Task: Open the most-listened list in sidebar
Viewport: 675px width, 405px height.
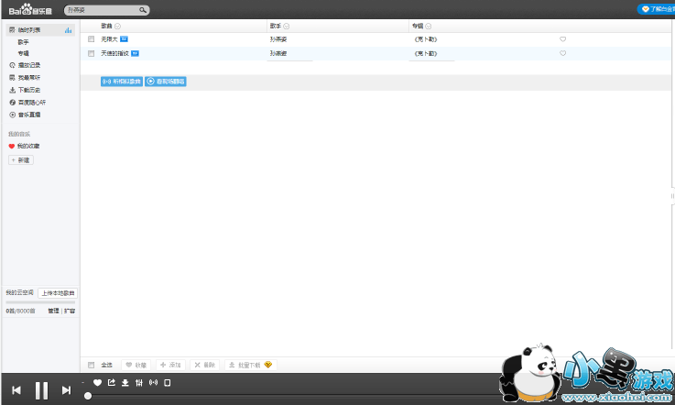Action: pos(29,78)
